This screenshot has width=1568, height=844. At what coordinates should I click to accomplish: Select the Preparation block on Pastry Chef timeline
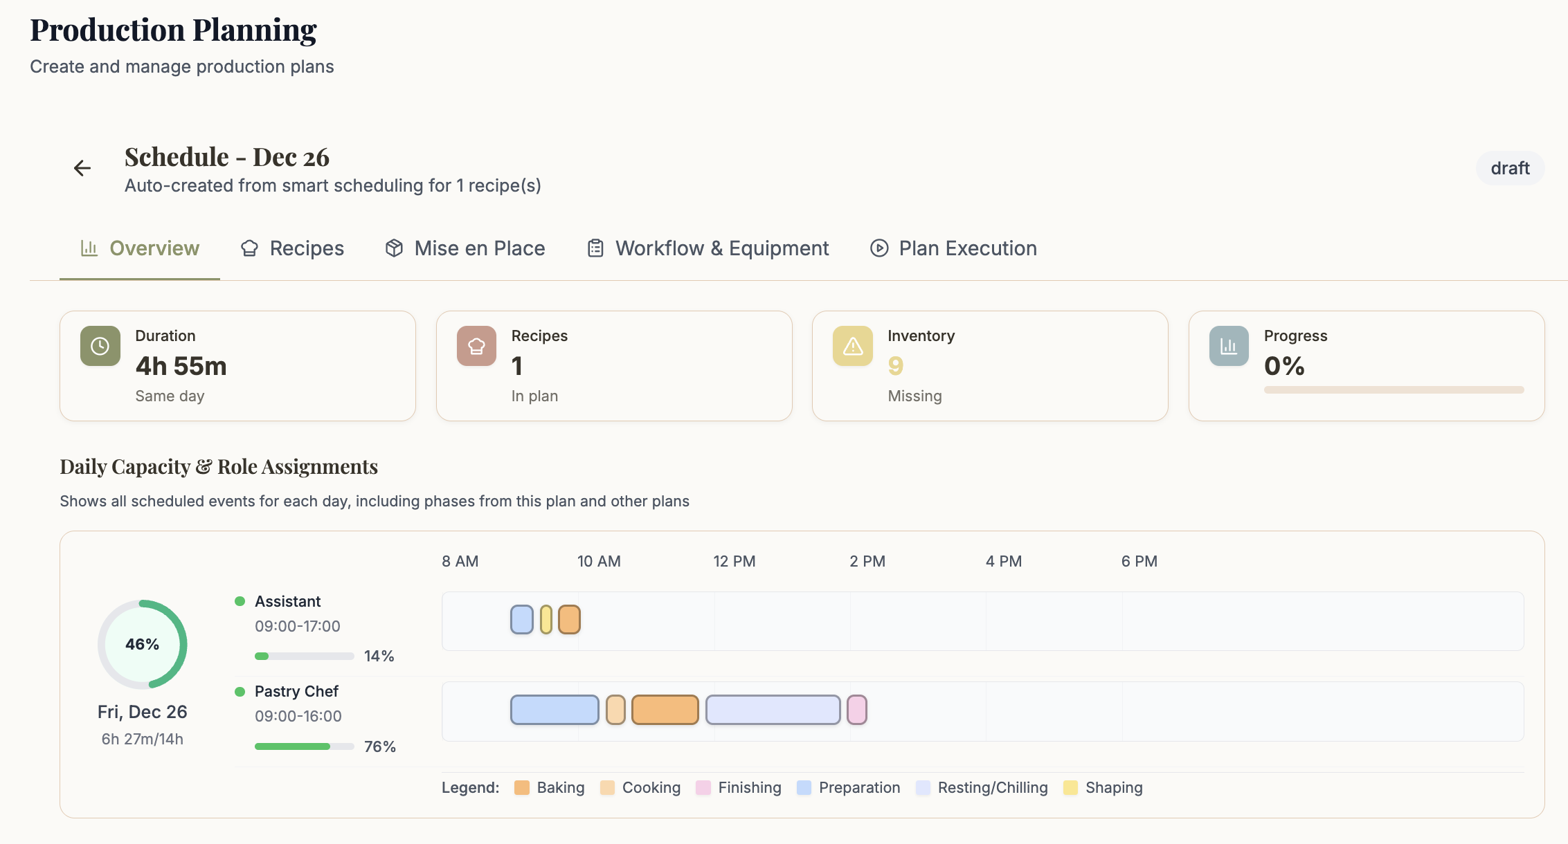click(554, 710)
